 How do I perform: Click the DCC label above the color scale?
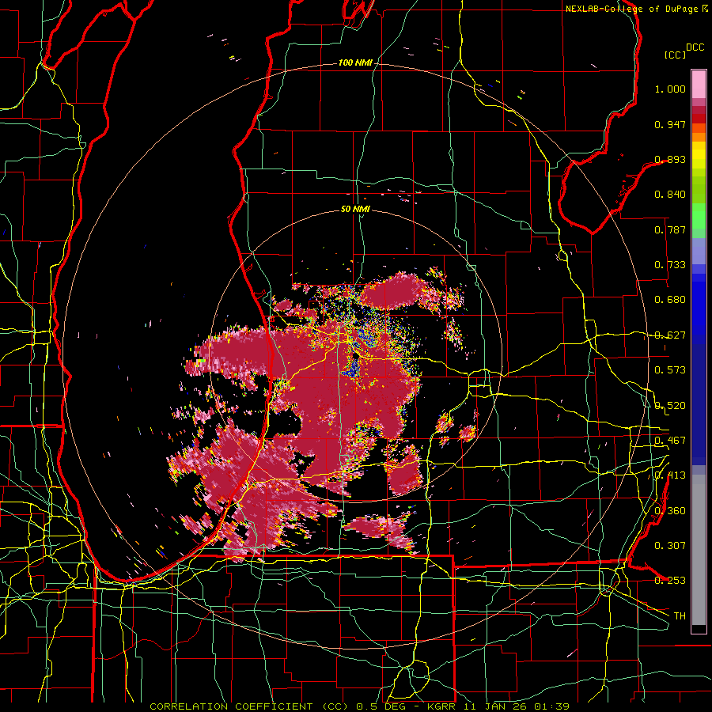point(695,47)
